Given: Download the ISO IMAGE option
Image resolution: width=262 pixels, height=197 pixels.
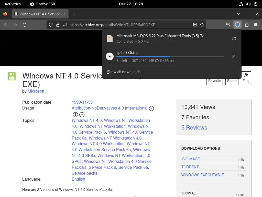Looking at the screenshot, I should coord(191,159).
